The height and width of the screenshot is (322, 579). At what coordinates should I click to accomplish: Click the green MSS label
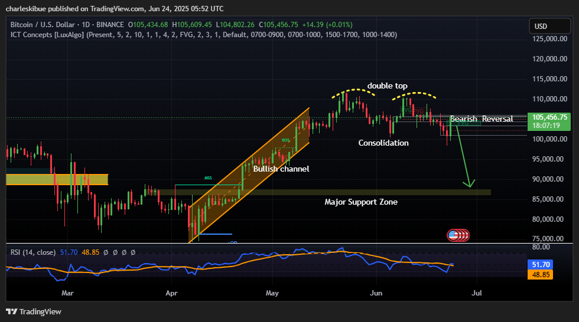pos(208,178)
